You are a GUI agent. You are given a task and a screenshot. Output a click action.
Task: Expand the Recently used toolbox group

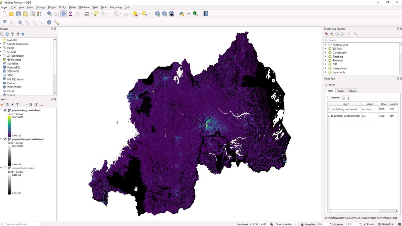pyautogui.click(x=326, y=45)
